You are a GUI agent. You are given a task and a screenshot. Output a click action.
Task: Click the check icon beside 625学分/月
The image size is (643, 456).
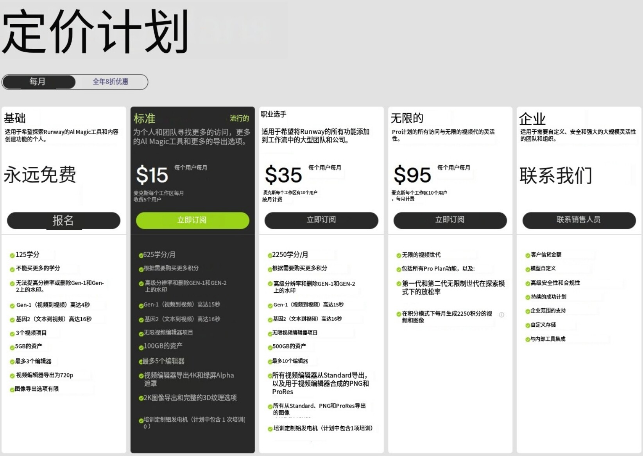141,256
